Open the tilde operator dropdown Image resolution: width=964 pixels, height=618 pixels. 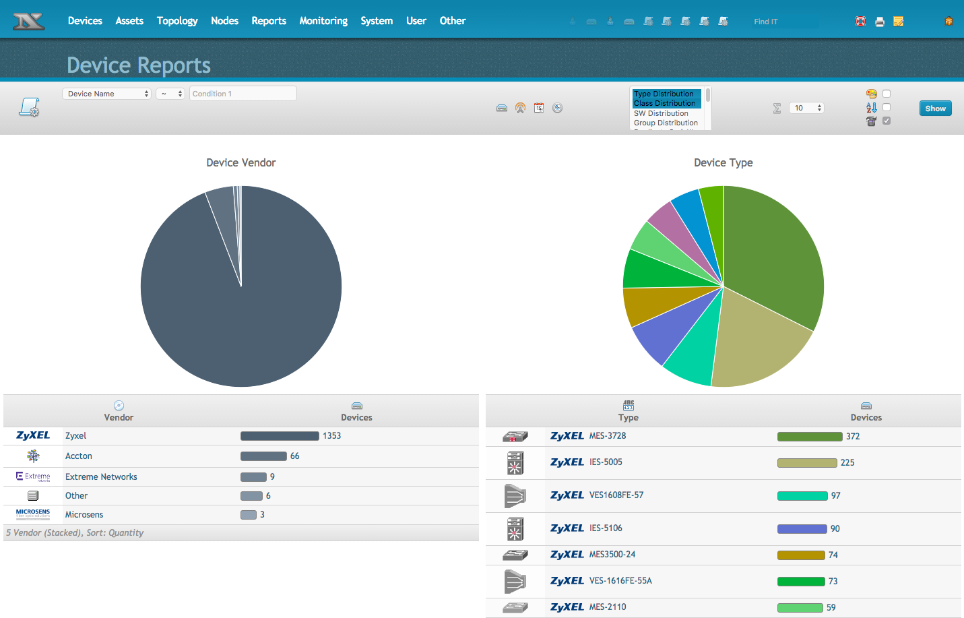(x=170, y=94)
